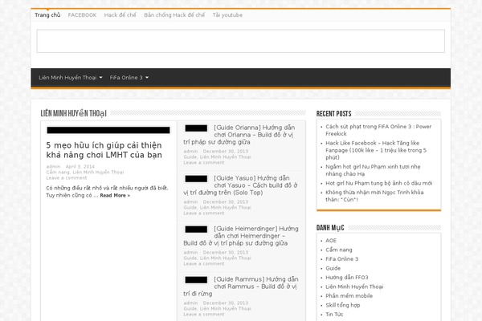The width and height of the screenshot is (482, 321).
Task: Select AOE category in Danh Mục
Action: [x=331, y=241]
